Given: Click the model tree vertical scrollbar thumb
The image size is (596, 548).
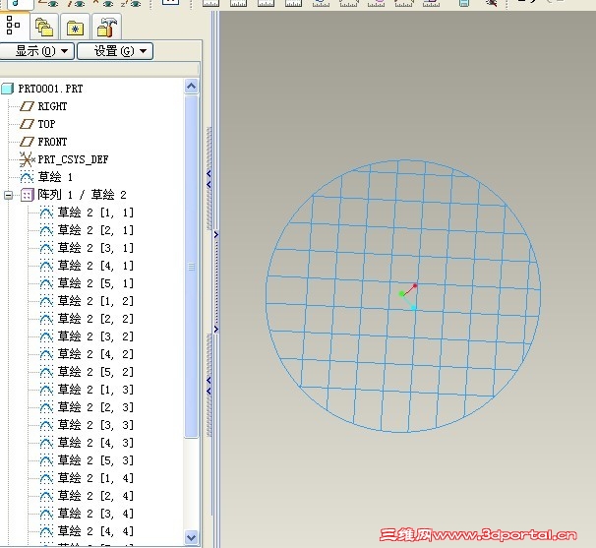Looking at the screenshot, I should 191,267.
